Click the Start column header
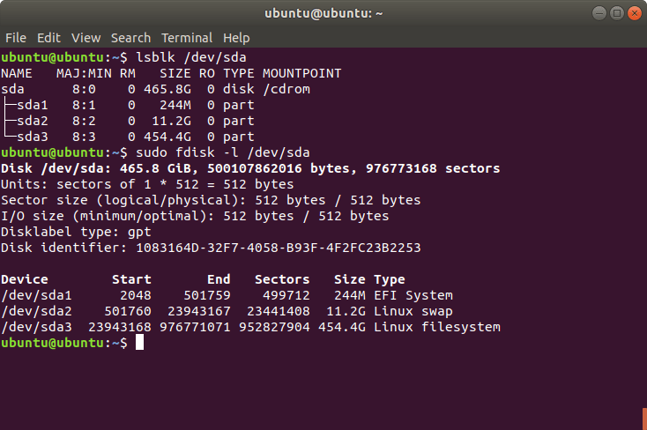 pos(131,279)
